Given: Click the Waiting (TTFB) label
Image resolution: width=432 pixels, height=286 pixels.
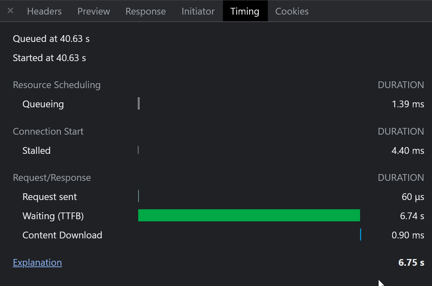Looking at the screenshot, I should point(53,216).
